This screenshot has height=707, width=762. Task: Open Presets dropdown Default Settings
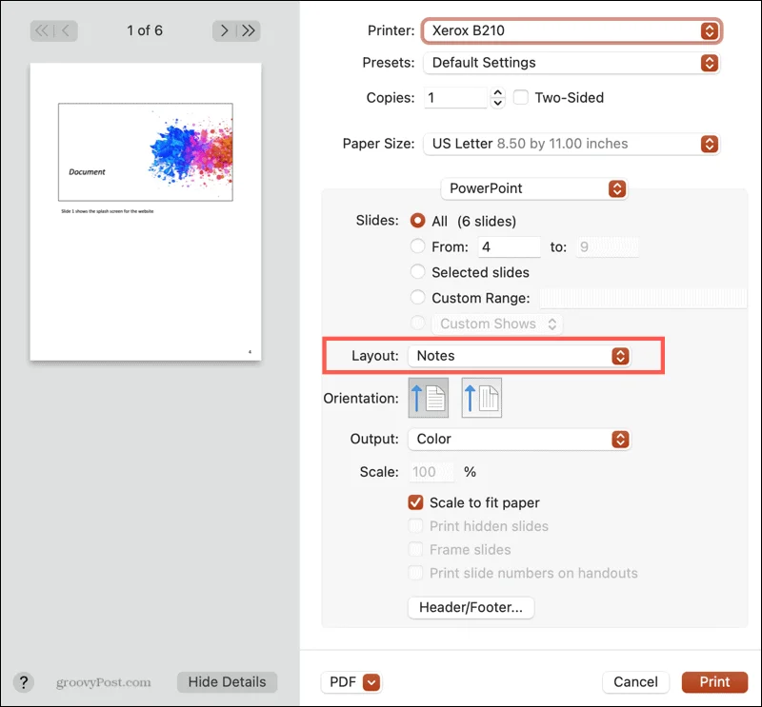[x=572, y=63]
